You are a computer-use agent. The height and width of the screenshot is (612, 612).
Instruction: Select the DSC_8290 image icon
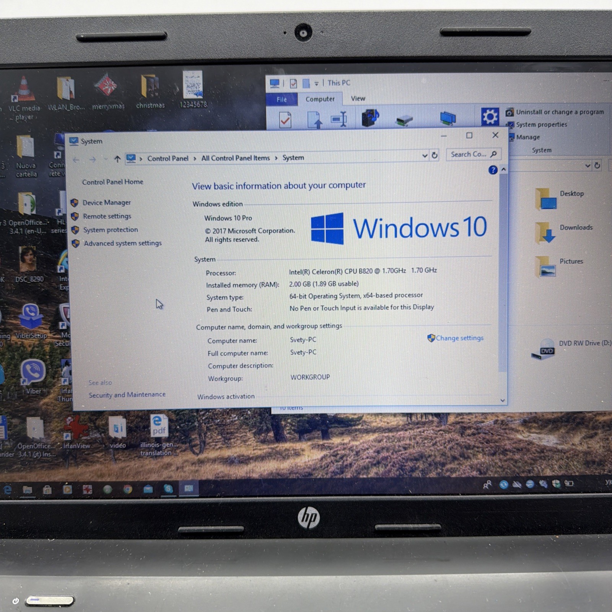(29, 264)
